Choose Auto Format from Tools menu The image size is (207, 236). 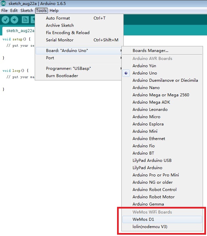click(x=79, y=18)
